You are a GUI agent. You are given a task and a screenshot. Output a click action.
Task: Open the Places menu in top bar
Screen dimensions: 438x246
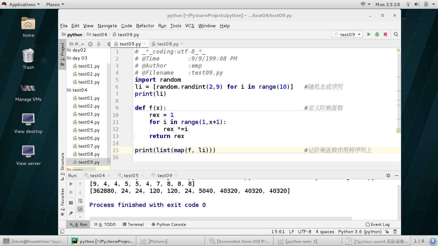55,4
